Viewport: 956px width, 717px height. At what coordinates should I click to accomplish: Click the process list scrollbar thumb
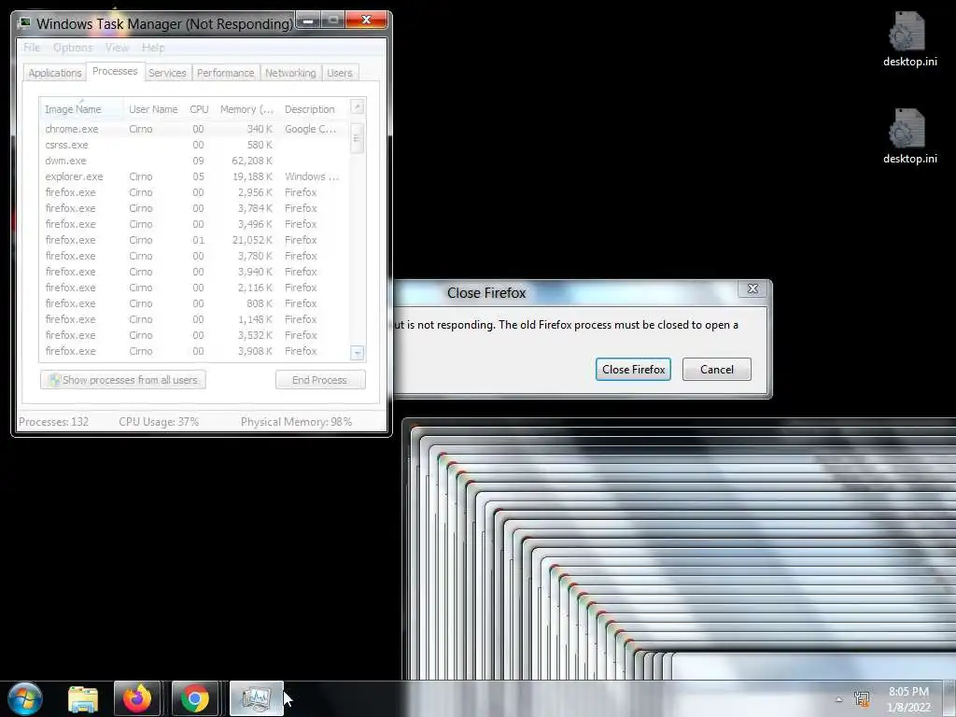(x=358, y=138)
